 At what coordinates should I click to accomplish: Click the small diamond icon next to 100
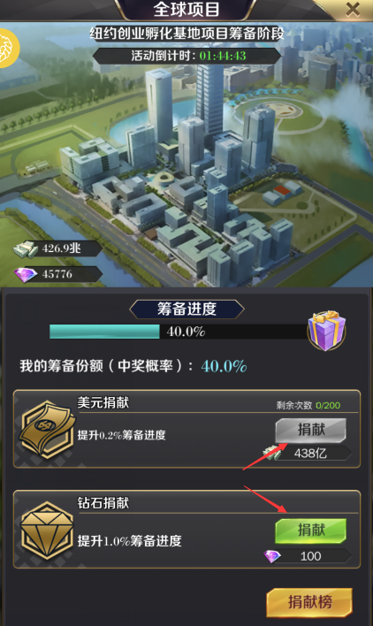[272, 556]
